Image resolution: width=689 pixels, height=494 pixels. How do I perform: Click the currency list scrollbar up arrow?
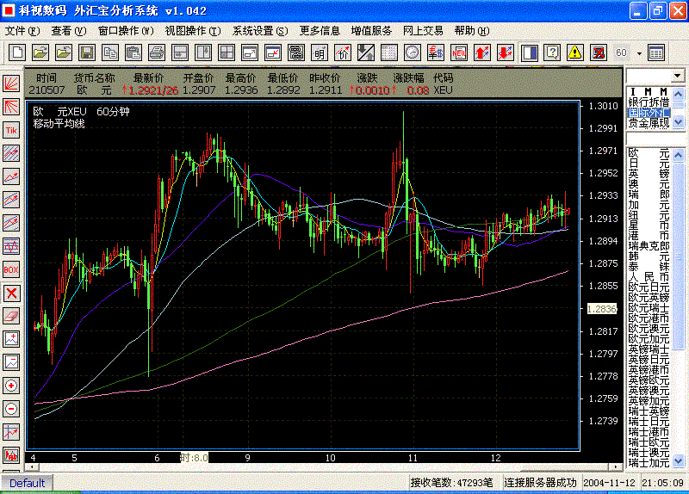tap(679, 156)
